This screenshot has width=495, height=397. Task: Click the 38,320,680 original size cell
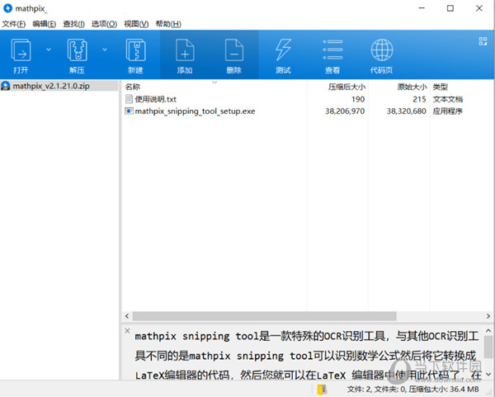pyautogui.click(x=407, y=111)
